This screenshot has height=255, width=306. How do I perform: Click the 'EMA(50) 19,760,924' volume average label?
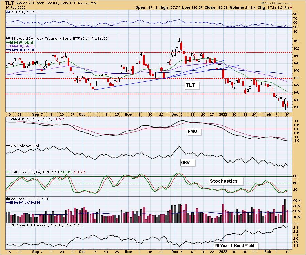[25, 202]
